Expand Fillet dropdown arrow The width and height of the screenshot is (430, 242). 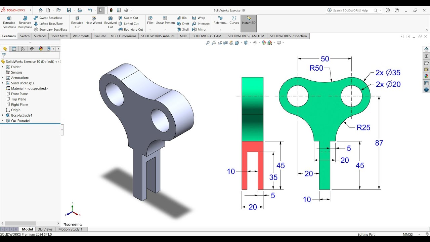point(150,30)
